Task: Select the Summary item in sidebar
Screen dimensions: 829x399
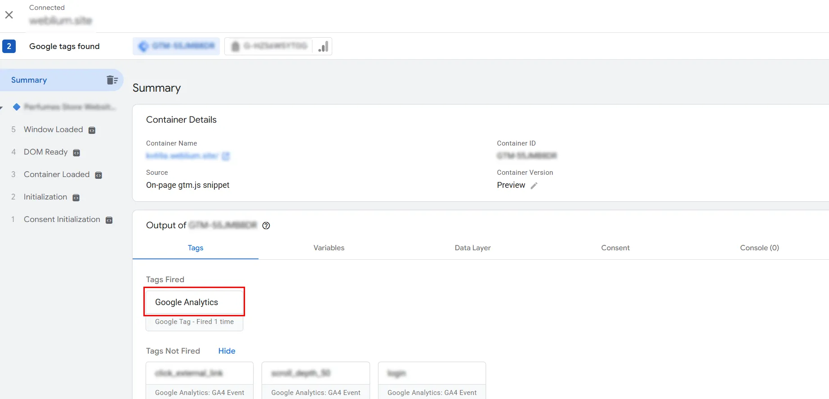Action: [x=29, y=80]
